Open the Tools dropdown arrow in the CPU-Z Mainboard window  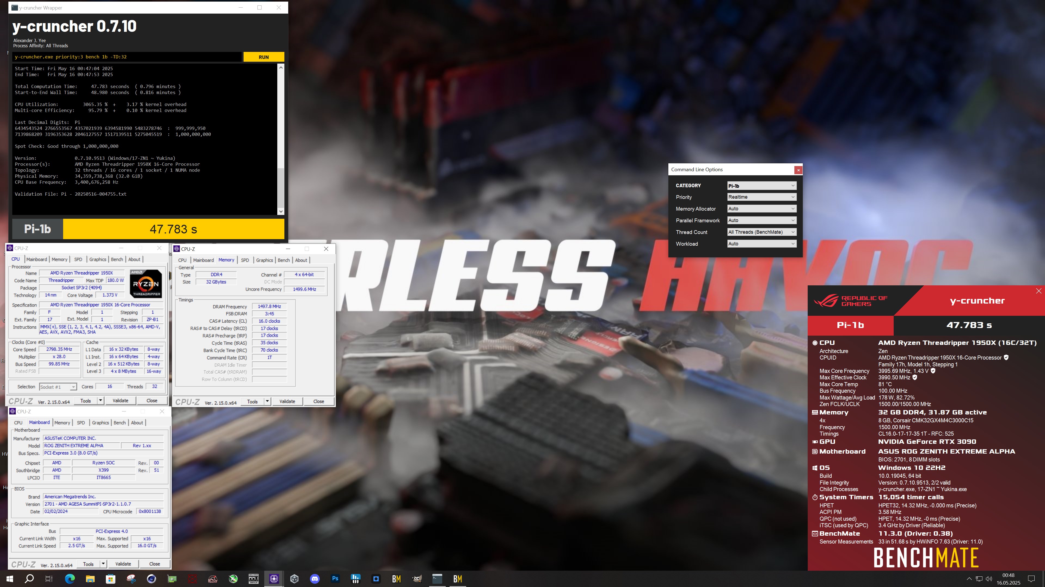(103, 564)
